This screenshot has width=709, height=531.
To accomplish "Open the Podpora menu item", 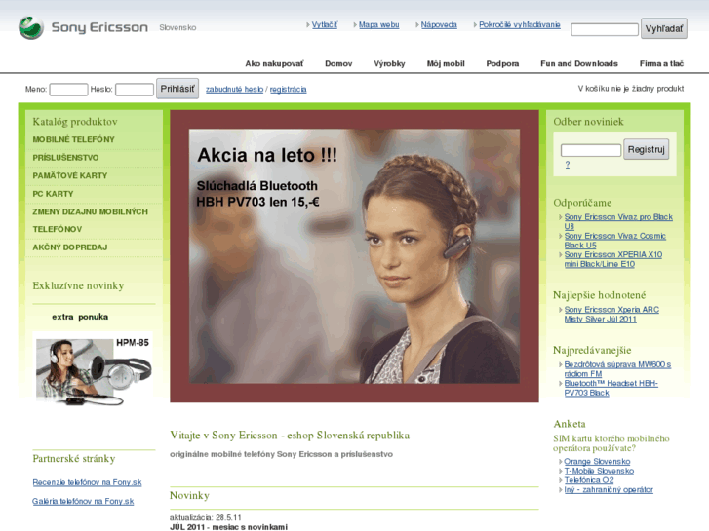I will click(502, 63).
